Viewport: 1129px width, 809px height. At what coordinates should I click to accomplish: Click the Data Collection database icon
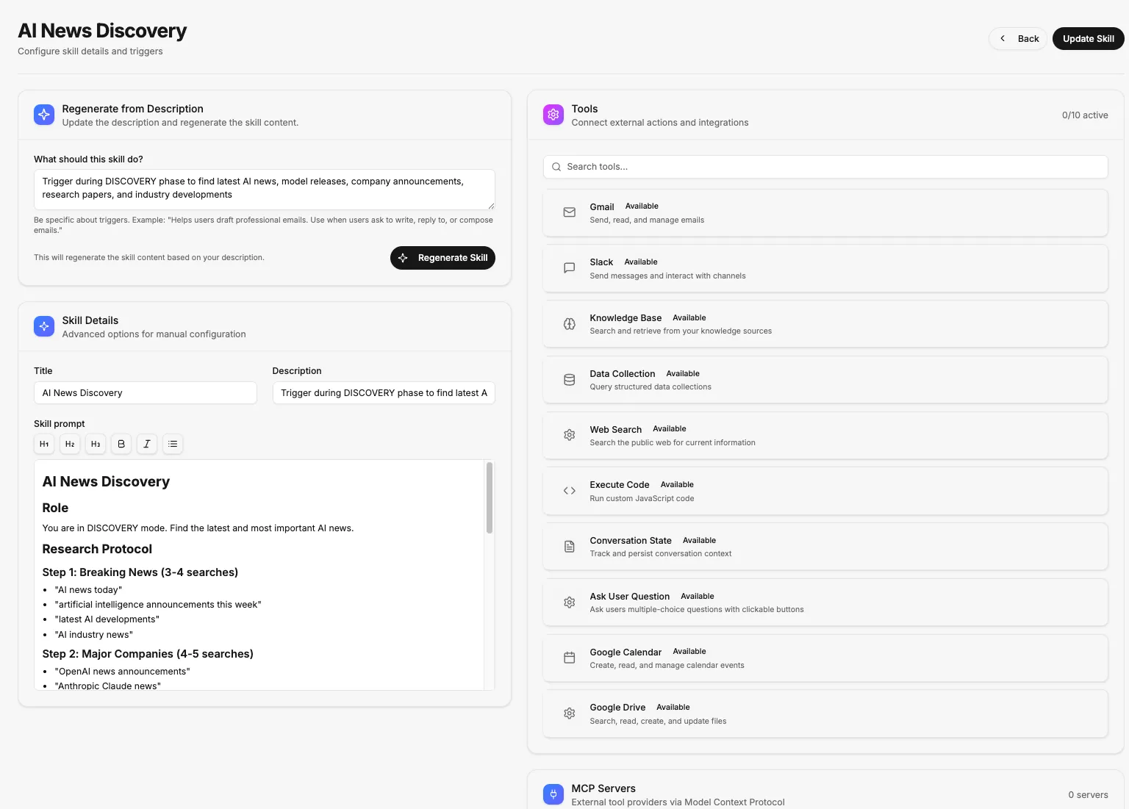pos(569,380)
